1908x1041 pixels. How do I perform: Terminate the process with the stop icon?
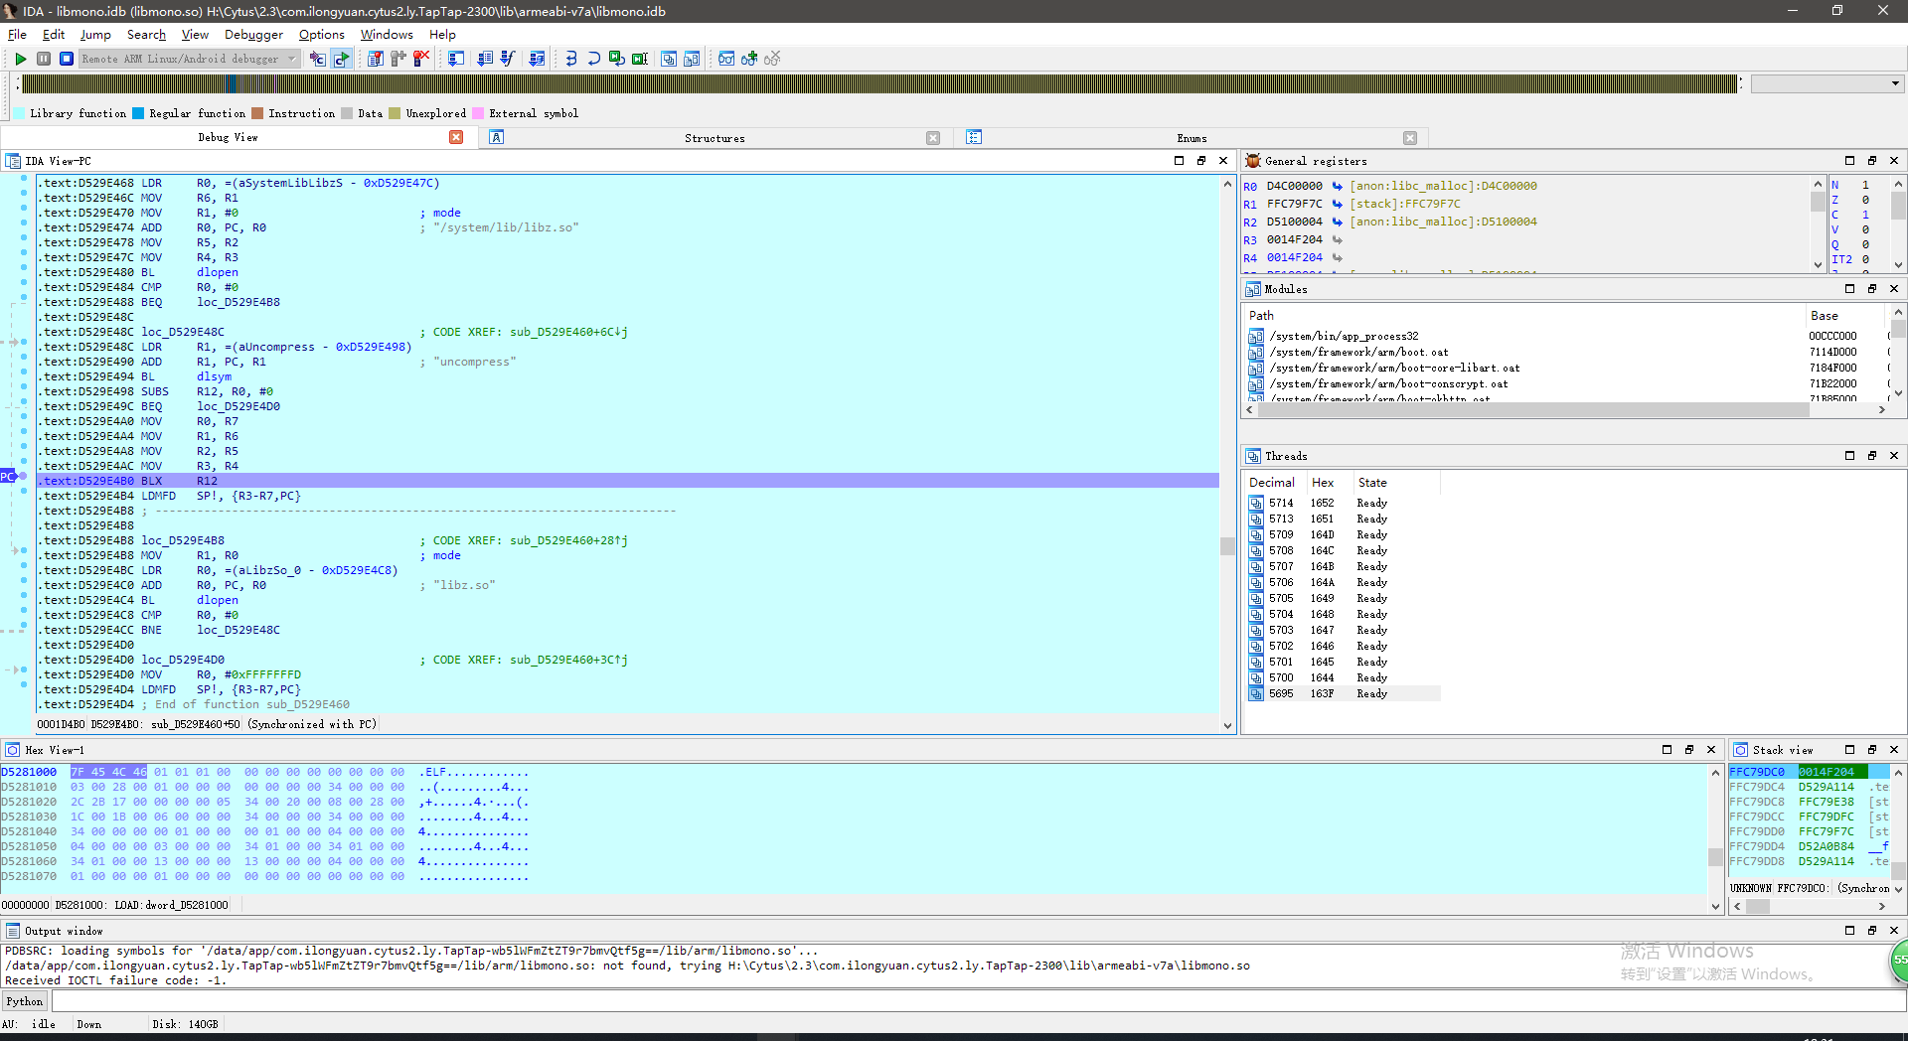(67, 59)
